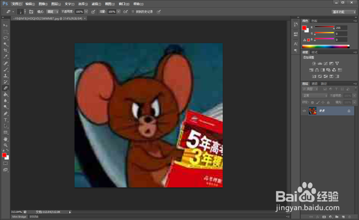Toggle pressure for size button
This screenshot has width=359, height=220.
coord(158,12)
